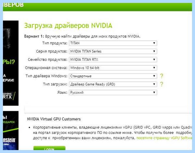Click the NVIDIA Virtual GPU Customers heading

click(x=54, y=119)
